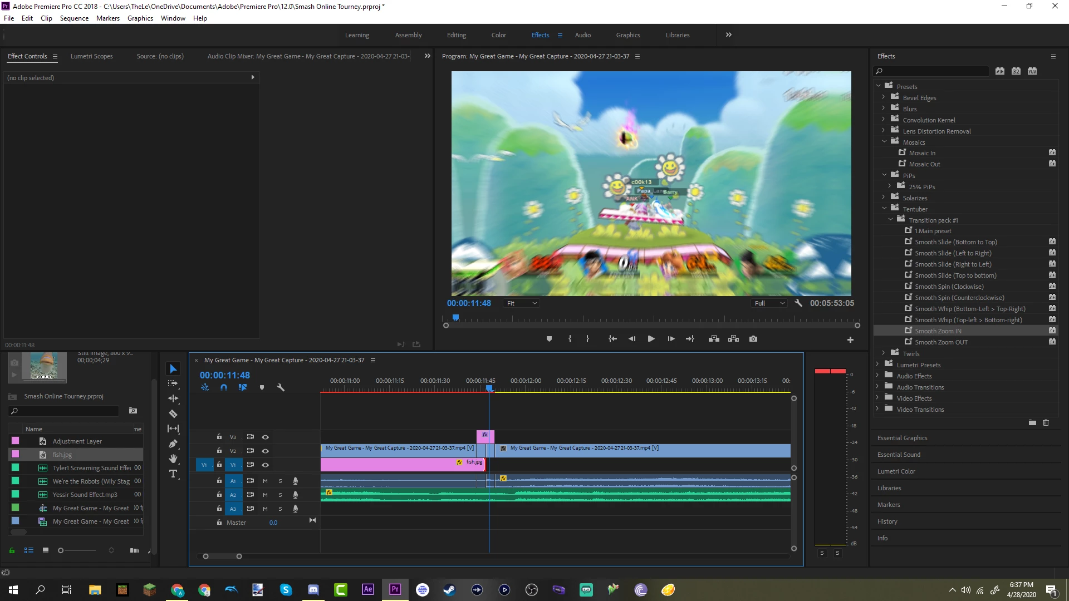Click the pink label swatch of fish.jpg
The image size is (1069, 601).
point(16,455)
